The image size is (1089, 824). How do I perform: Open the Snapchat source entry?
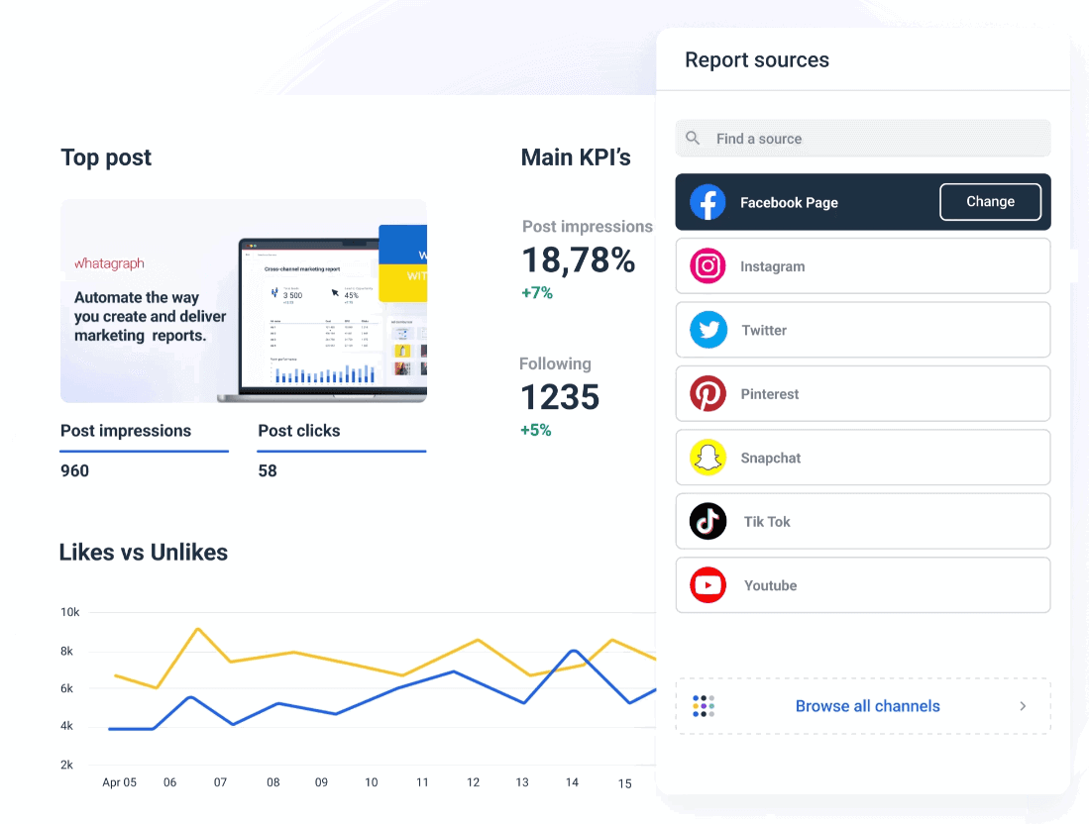pyautogui.click(x=862, y=458)
